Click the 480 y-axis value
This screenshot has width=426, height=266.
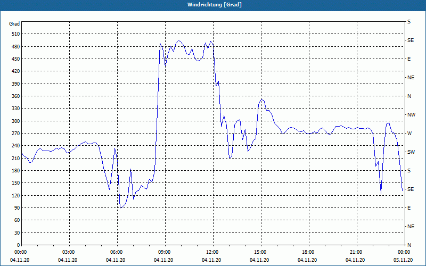point(16,47)
